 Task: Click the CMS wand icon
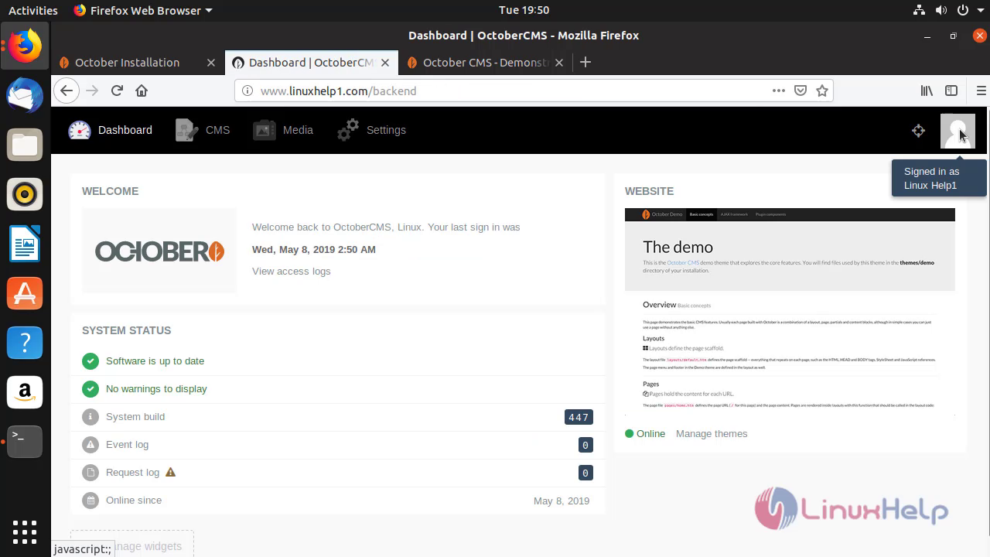point(187,130)
